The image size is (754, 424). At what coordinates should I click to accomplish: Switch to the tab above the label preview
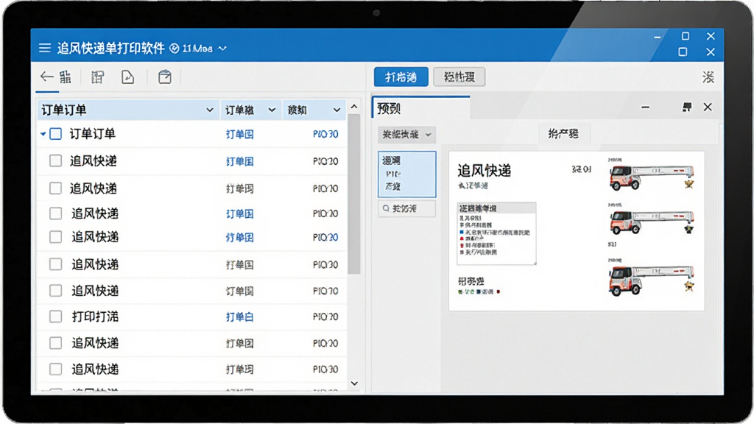coord(563,134)
